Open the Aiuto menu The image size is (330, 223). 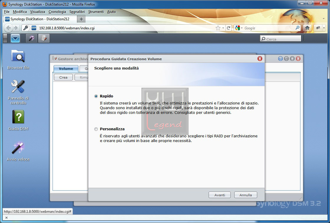112,12
